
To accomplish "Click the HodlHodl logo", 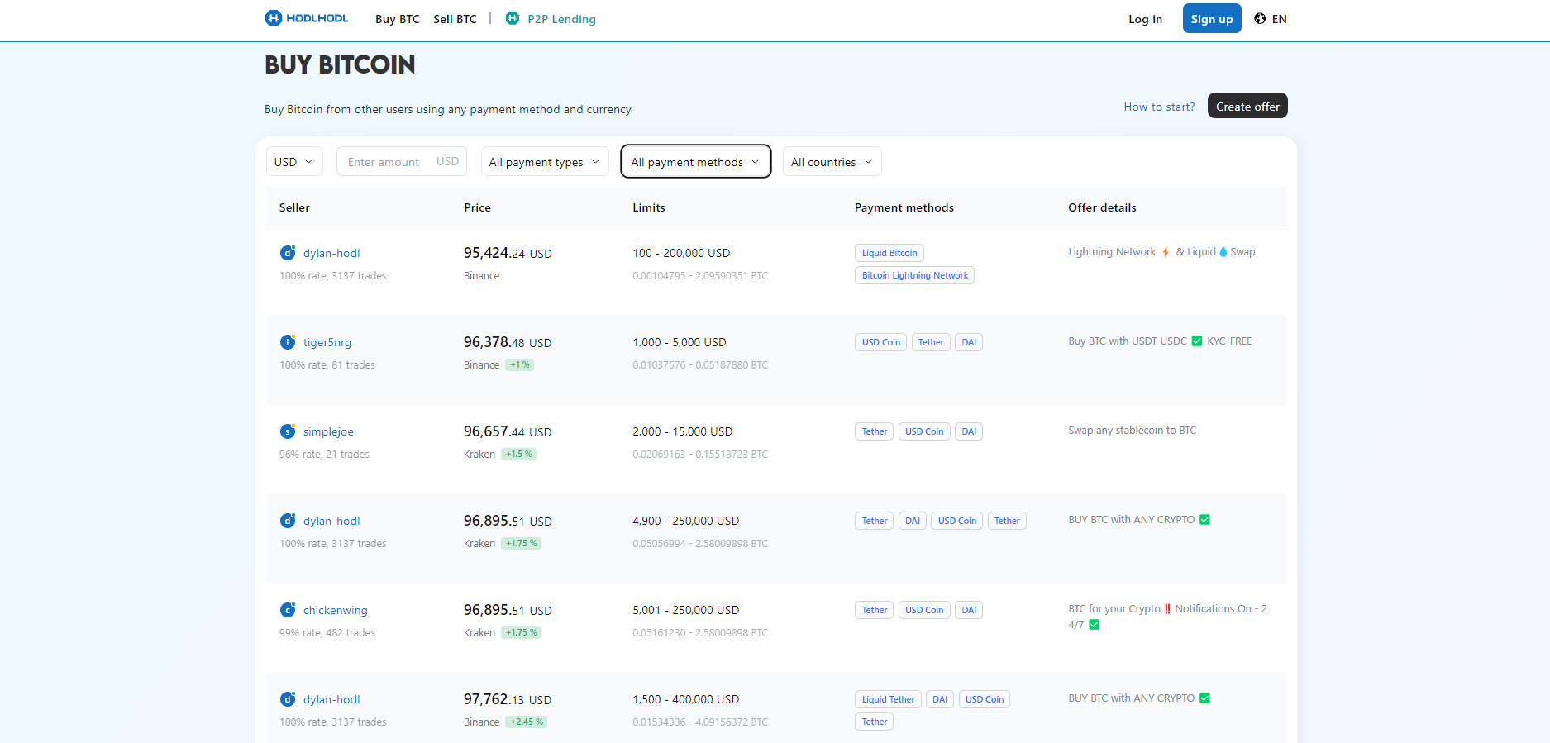I will tap(307, 18).
